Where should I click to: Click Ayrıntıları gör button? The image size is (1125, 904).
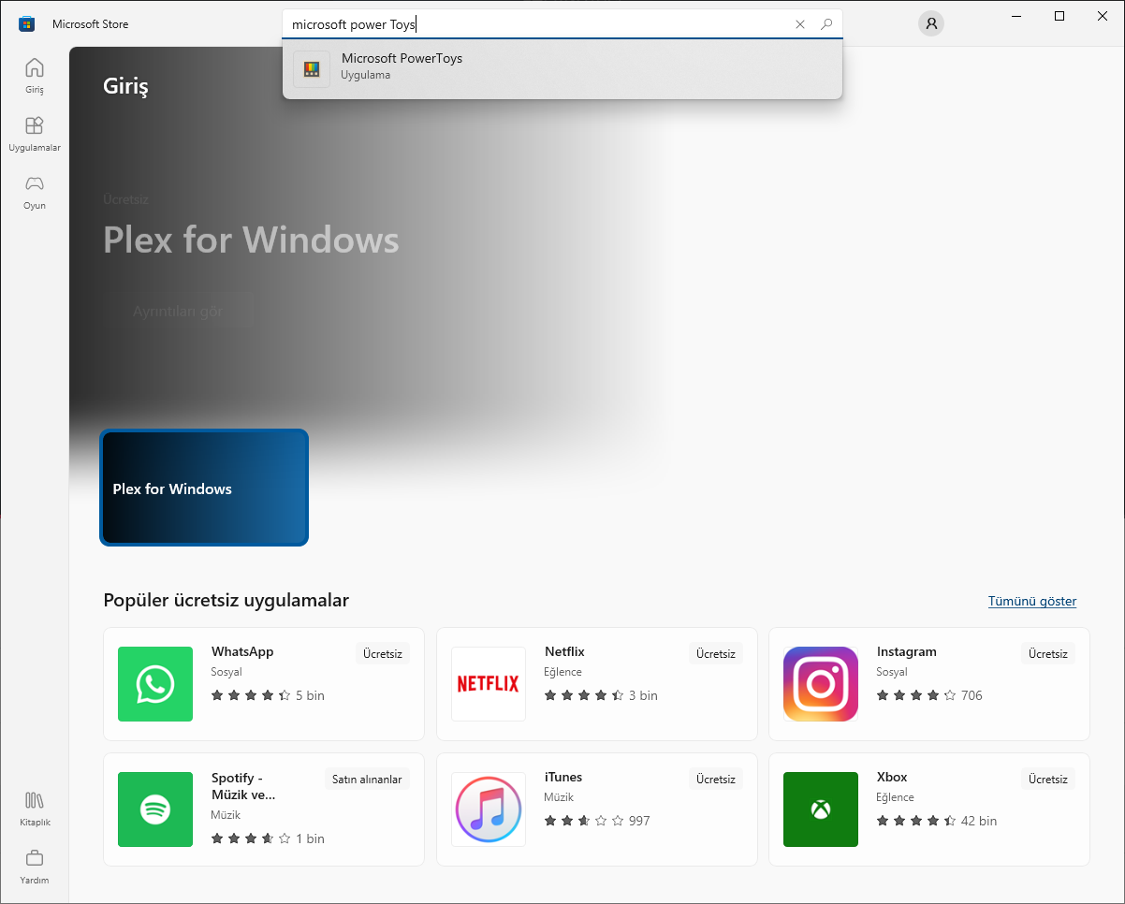(x=178, y=311)
